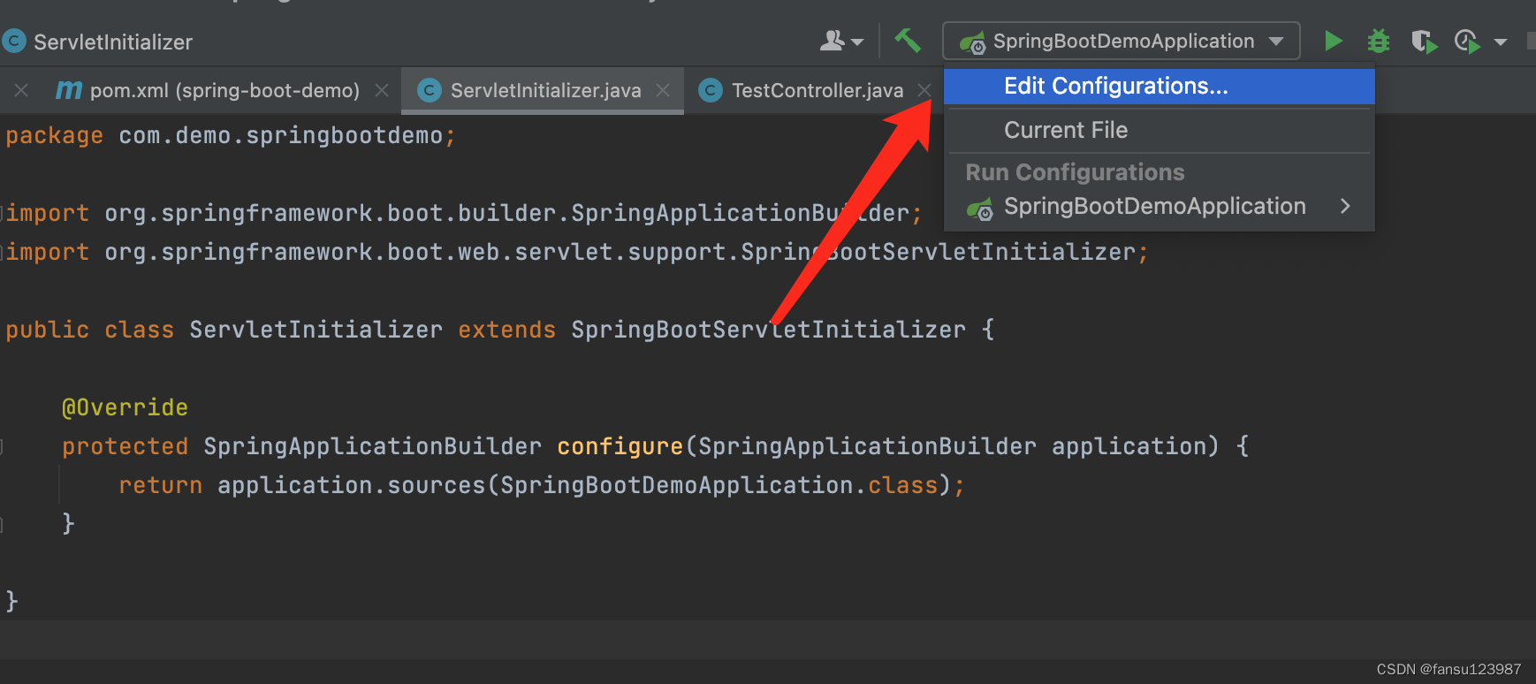The height and width of the screenshot is (684, 1536).
Task: Select SpringBootDemoApplication under Run Configurations
Action: point(1160,207)
